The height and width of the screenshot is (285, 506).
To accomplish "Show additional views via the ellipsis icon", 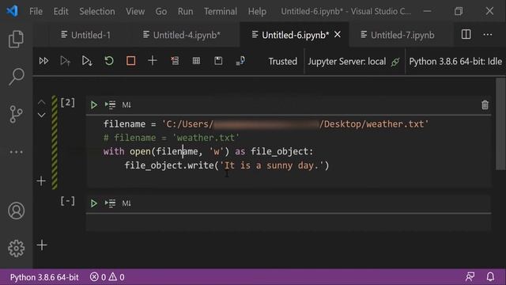I will pos(16,152).
